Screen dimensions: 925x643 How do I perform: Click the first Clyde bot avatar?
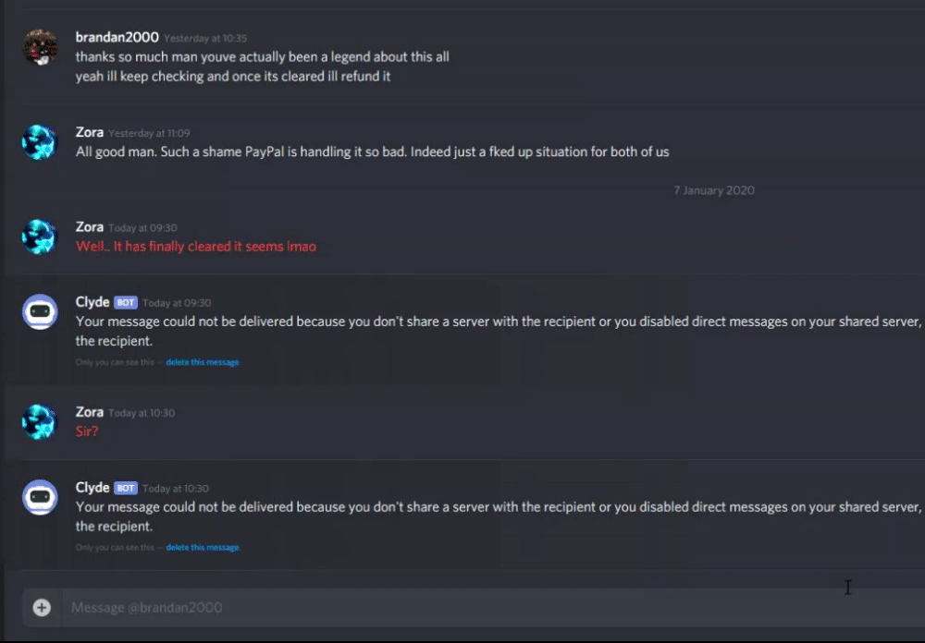click(x=40, y=311)
